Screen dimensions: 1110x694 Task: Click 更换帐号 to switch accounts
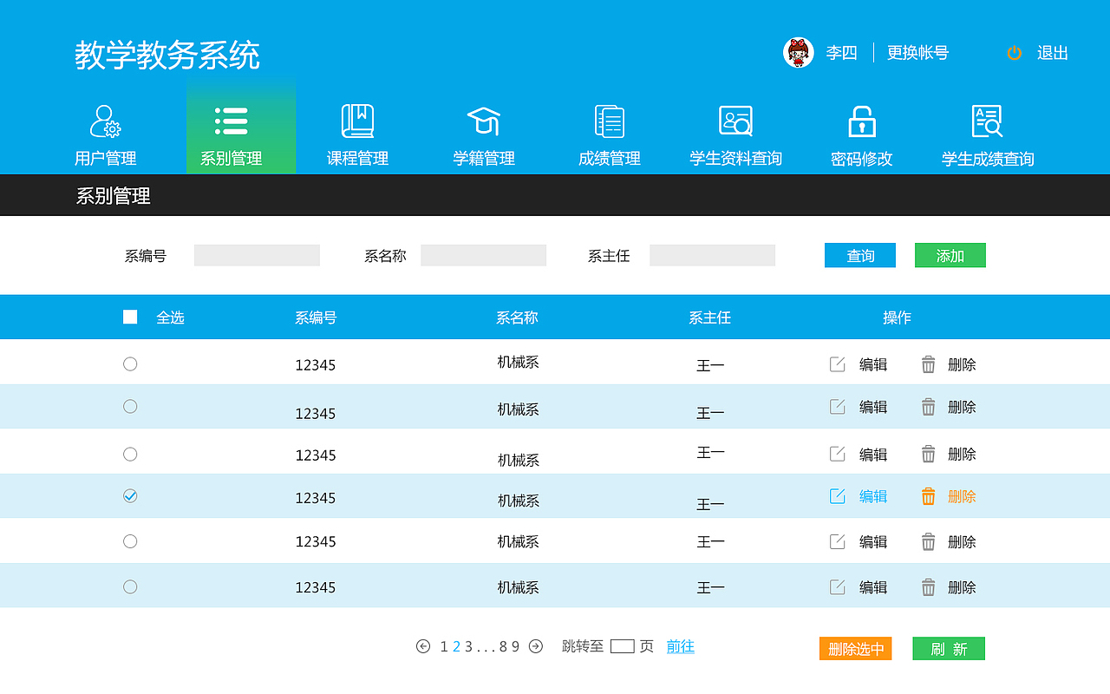click(x=917, y=53)
